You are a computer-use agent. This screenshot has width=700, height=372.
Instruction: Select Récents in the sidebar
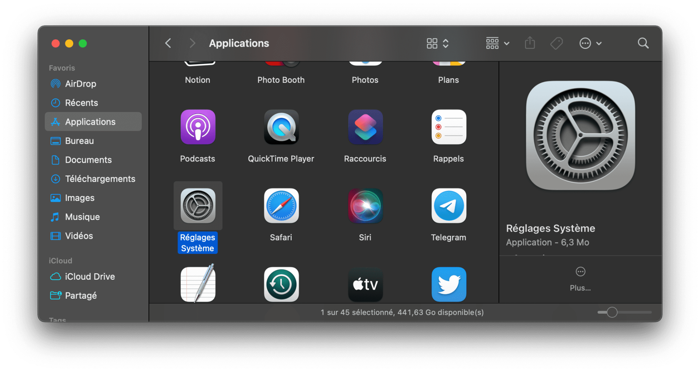(x=93, y=102)
